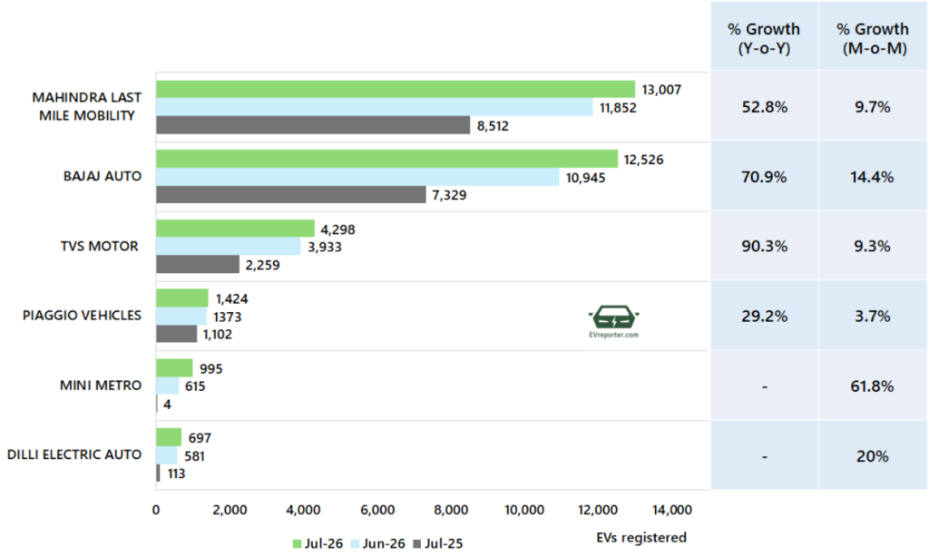Viewport: 929px width, 556px height.
Task: Click Mini Metro's Jul-25 value 4
Action: coord(167,405)
